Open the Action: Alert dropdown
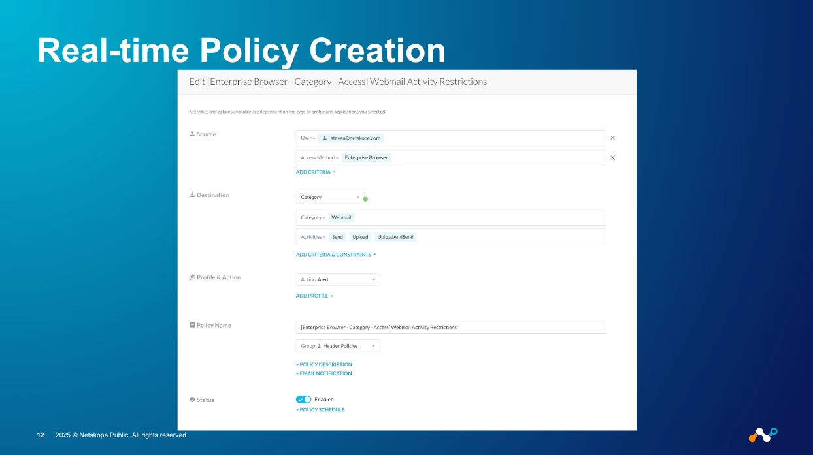The image size is (813, 455). coord(338,279)
